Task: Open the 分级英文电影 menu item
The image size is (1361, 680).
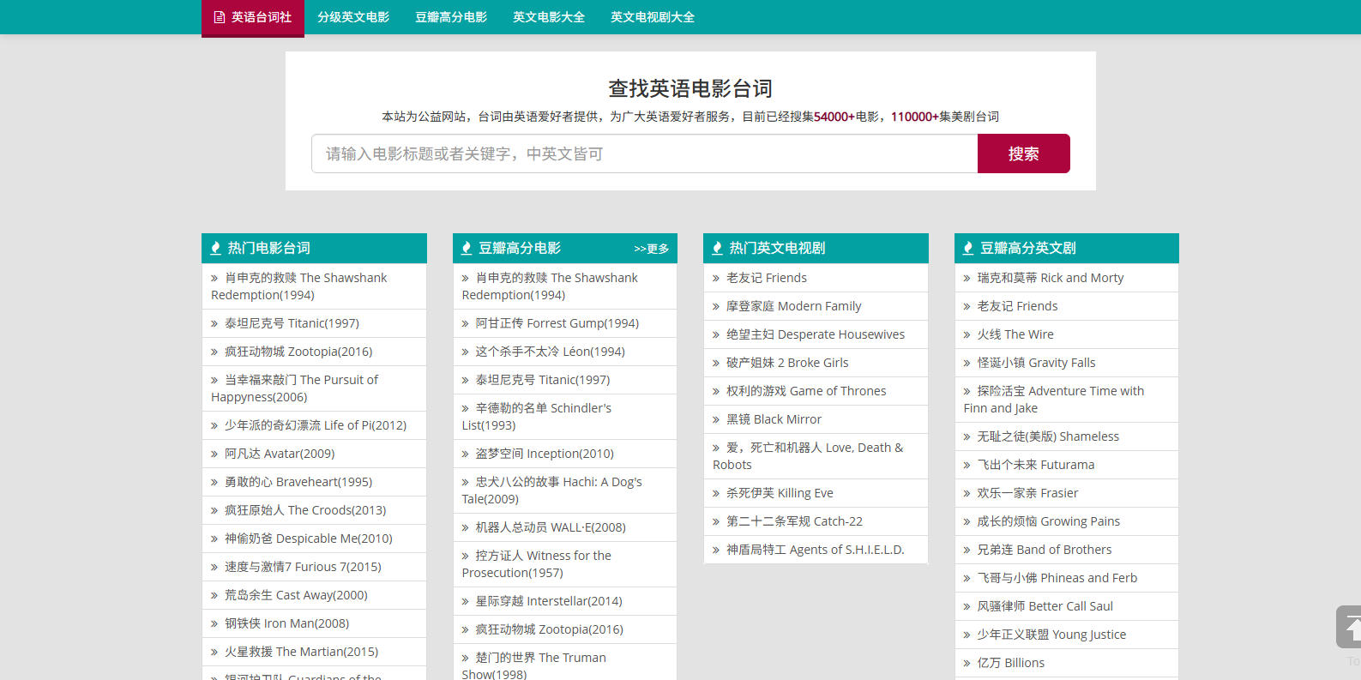Action: 353,17
